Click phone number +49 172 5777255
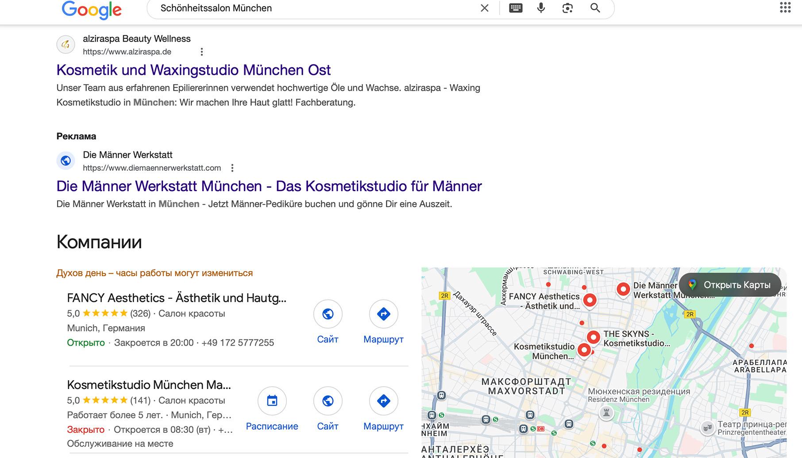This screenshot has width=802, height=458. tap(238, 343)
